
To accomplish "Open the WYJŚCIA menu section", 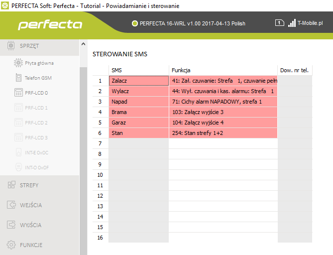I will pyautogui.click(x=39, y=225).
